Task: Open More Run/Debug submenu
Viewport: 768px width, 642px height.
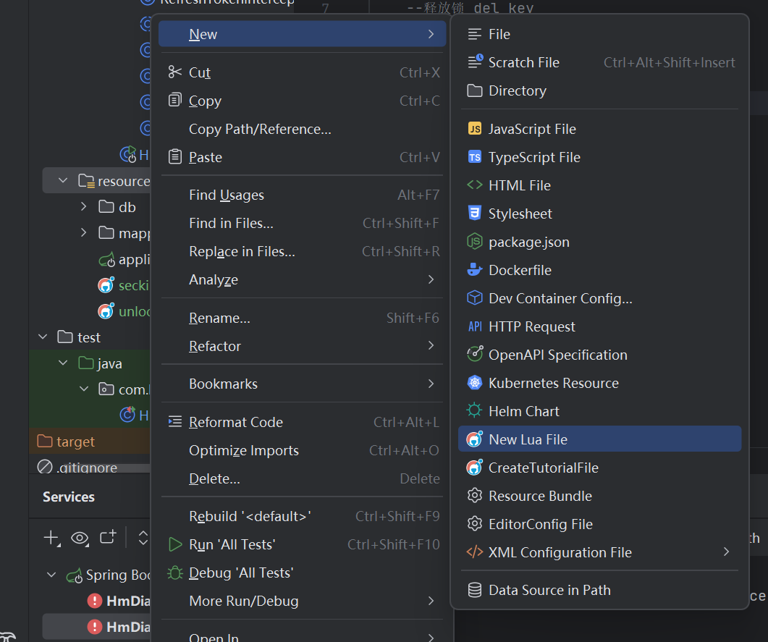Action: (x=302, y=601)
